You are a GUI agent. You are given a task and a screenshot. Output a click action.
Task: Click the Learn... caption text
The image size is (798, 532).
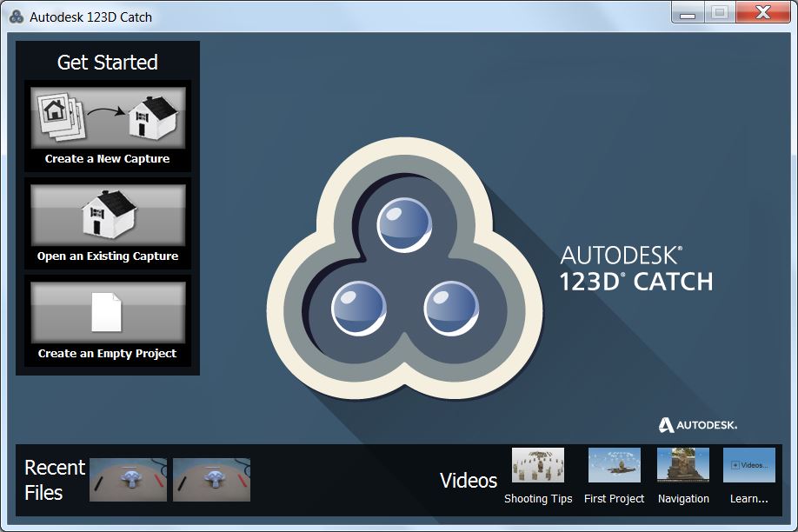749,499
